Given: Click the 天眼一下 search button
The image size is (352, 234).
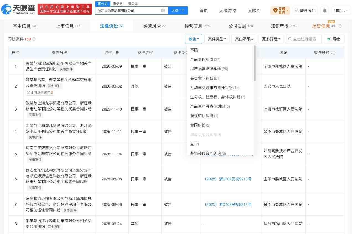Looking at the screenshot, I should pos(178,10).
